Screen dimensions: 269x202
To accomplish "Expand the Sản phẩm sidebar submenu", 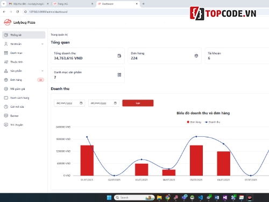I will click(x=43, y=71).
